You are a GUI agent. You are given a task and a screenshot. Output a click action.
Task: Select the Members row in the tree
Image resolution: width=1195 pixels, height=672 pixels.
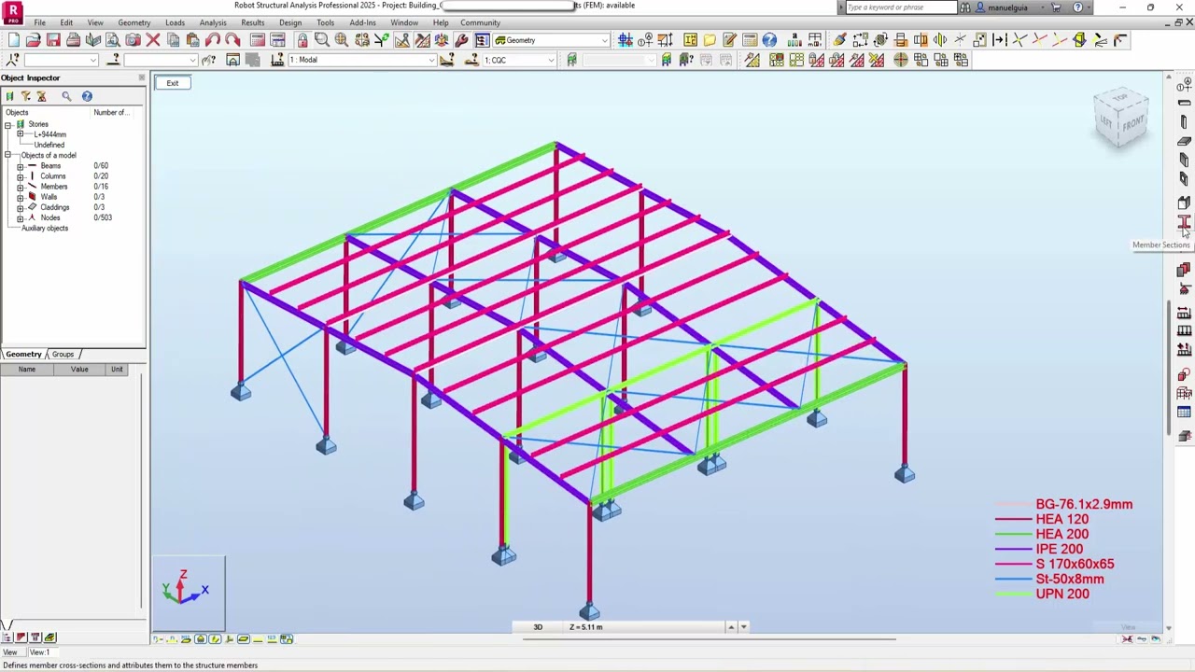54,187
